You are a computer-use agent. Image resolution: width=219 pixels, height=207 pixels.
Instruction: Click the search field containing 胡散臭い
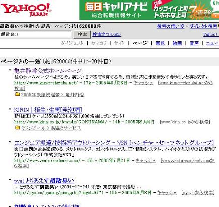tap(36, 34)
